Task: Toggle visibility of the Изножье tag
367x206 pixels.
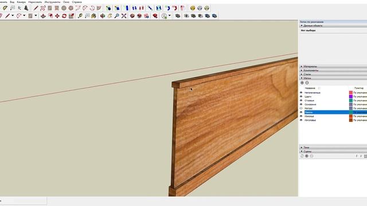Action: click(301, 116)
